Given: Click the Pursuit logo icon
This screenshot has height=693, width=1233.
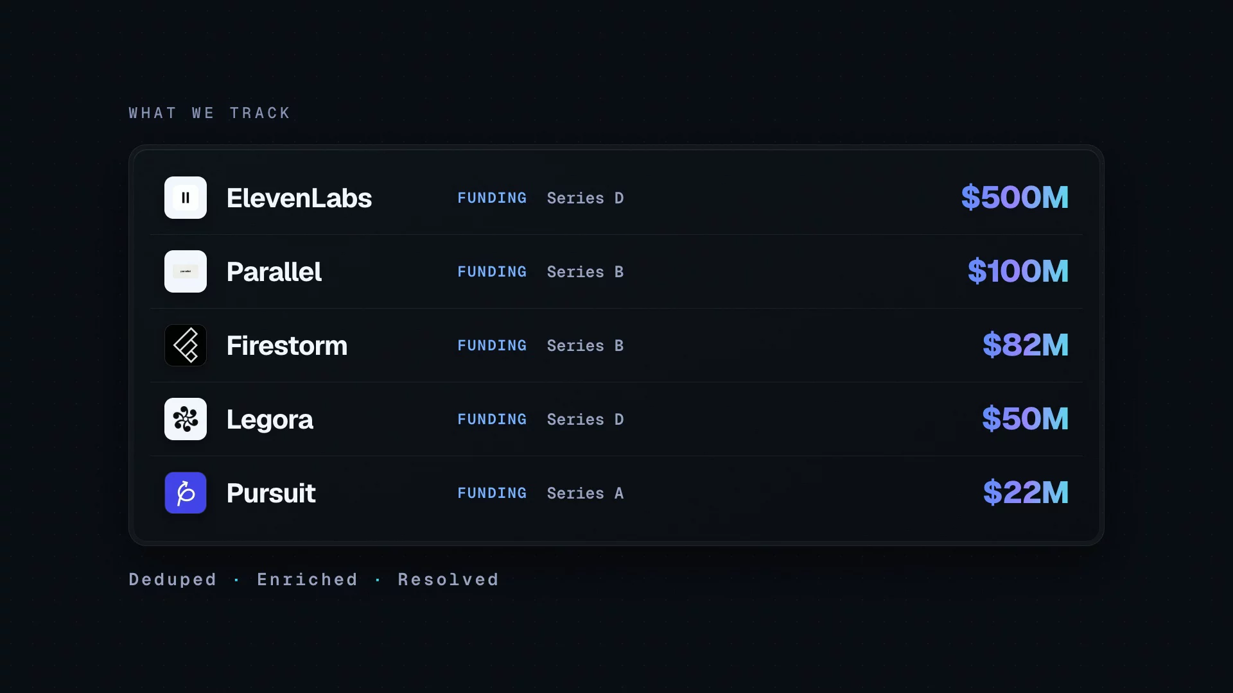Looking at the screenshot, I should 186,493.
